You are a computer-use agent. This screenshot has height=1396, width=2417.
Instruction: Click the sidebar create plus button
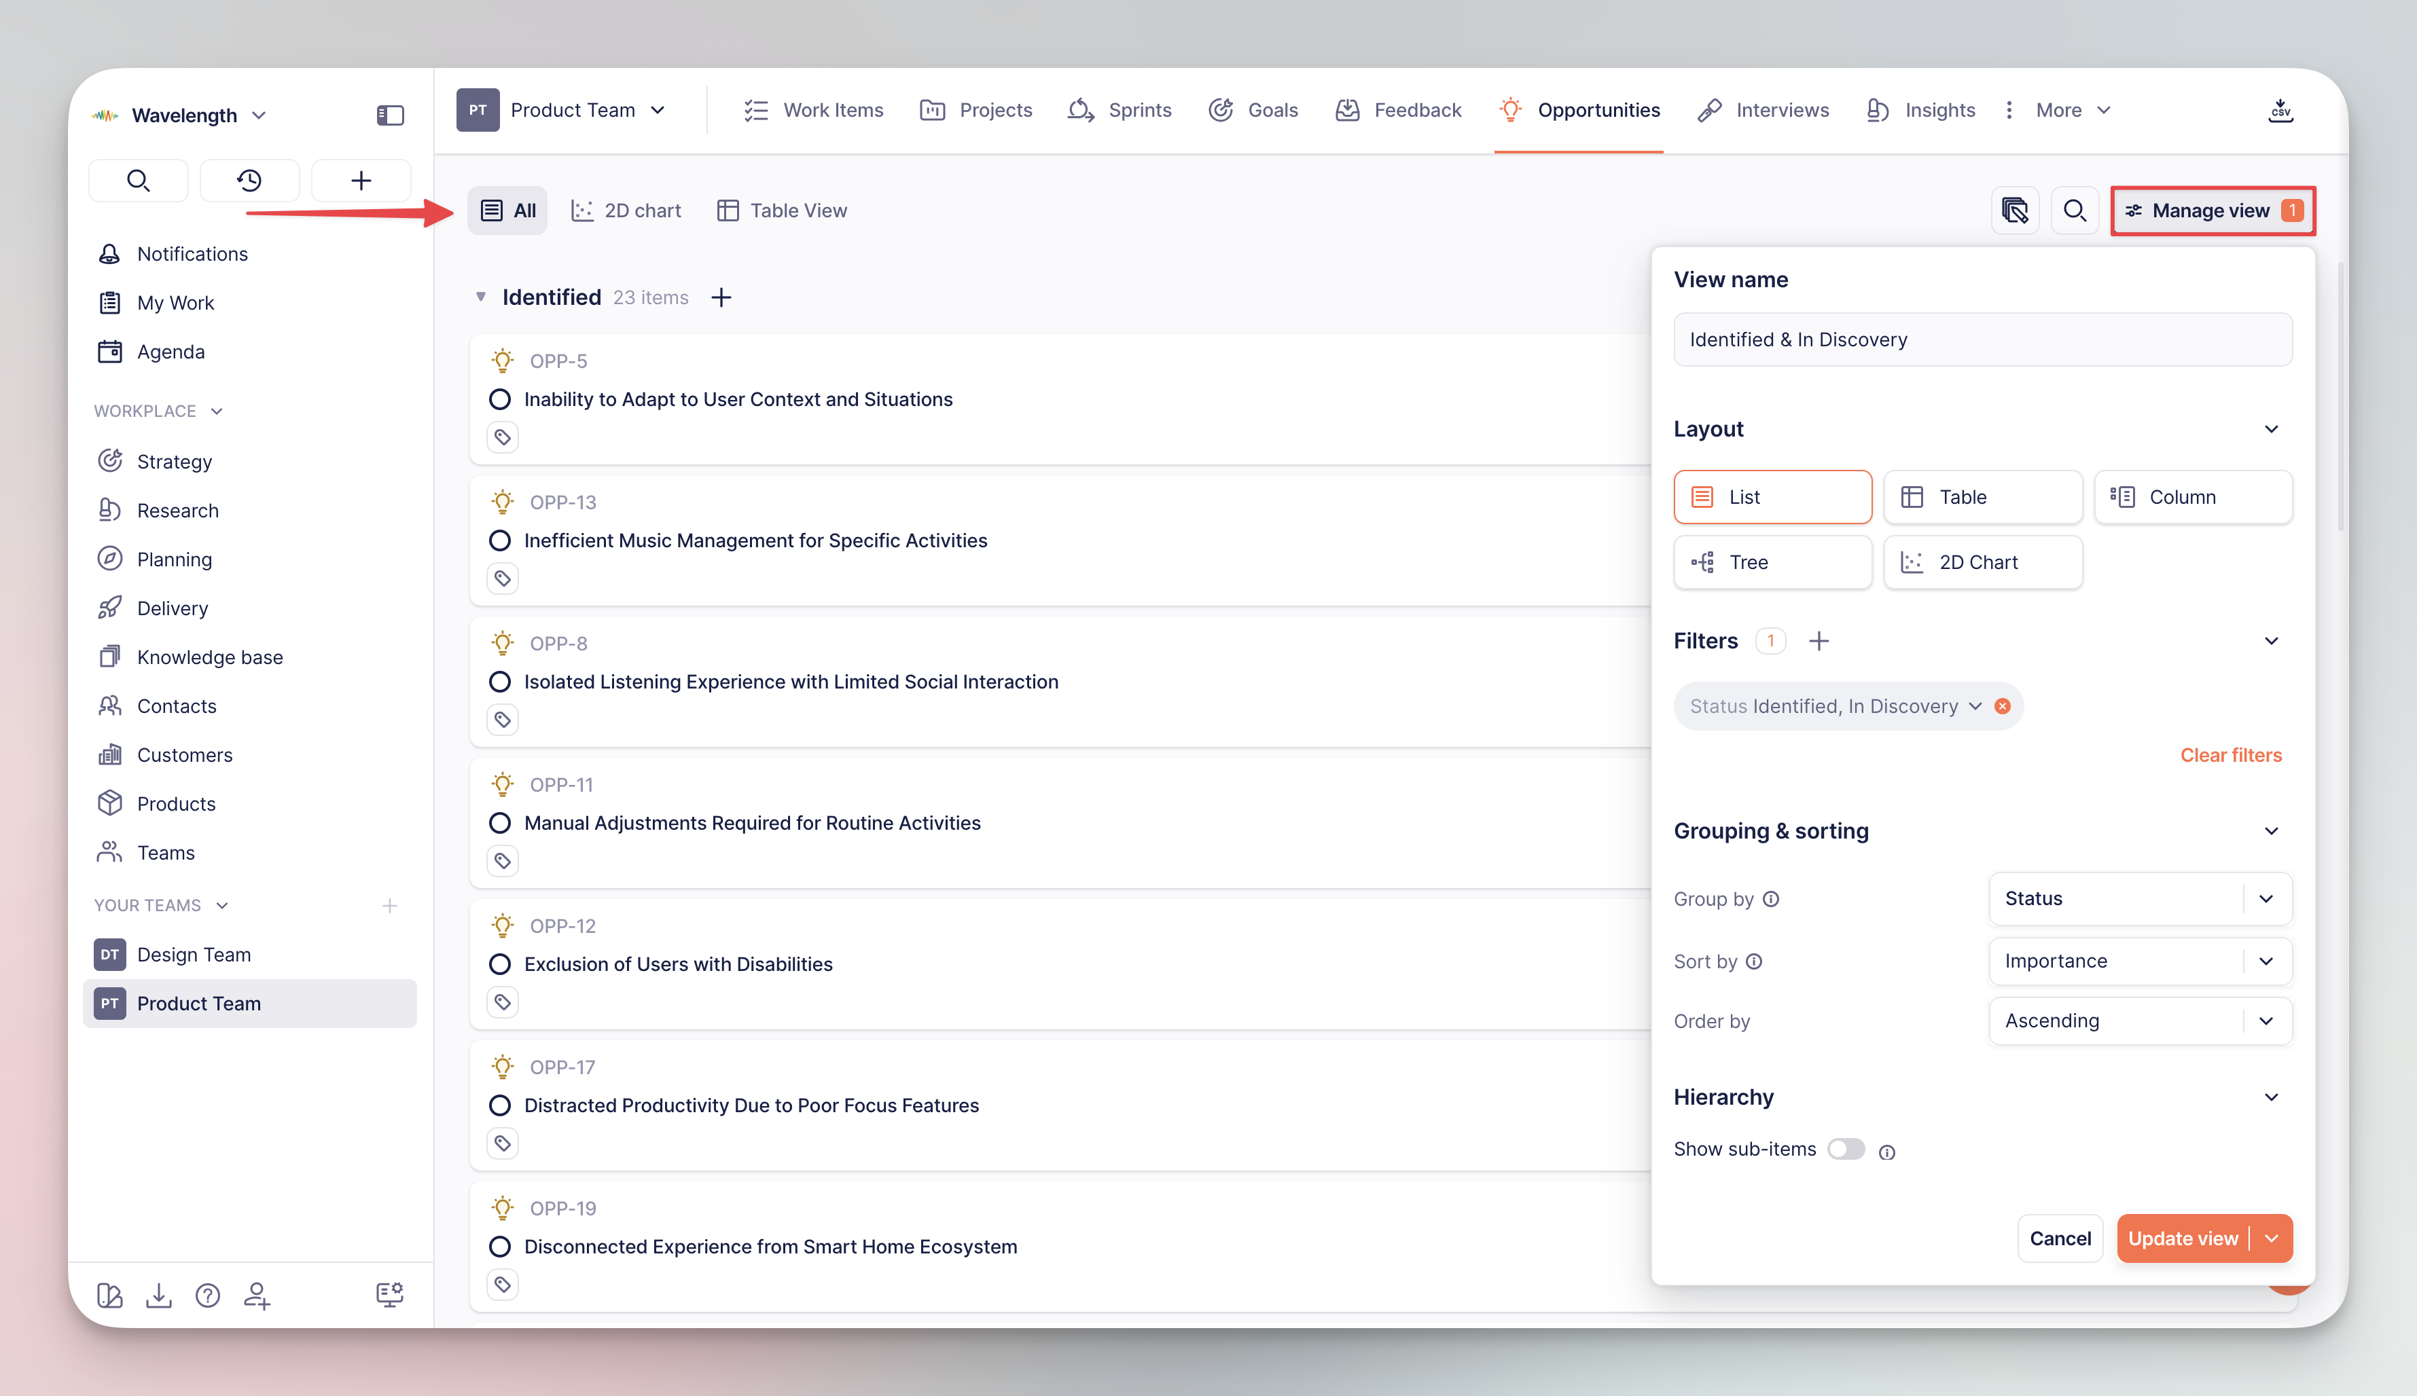point(361,180)
